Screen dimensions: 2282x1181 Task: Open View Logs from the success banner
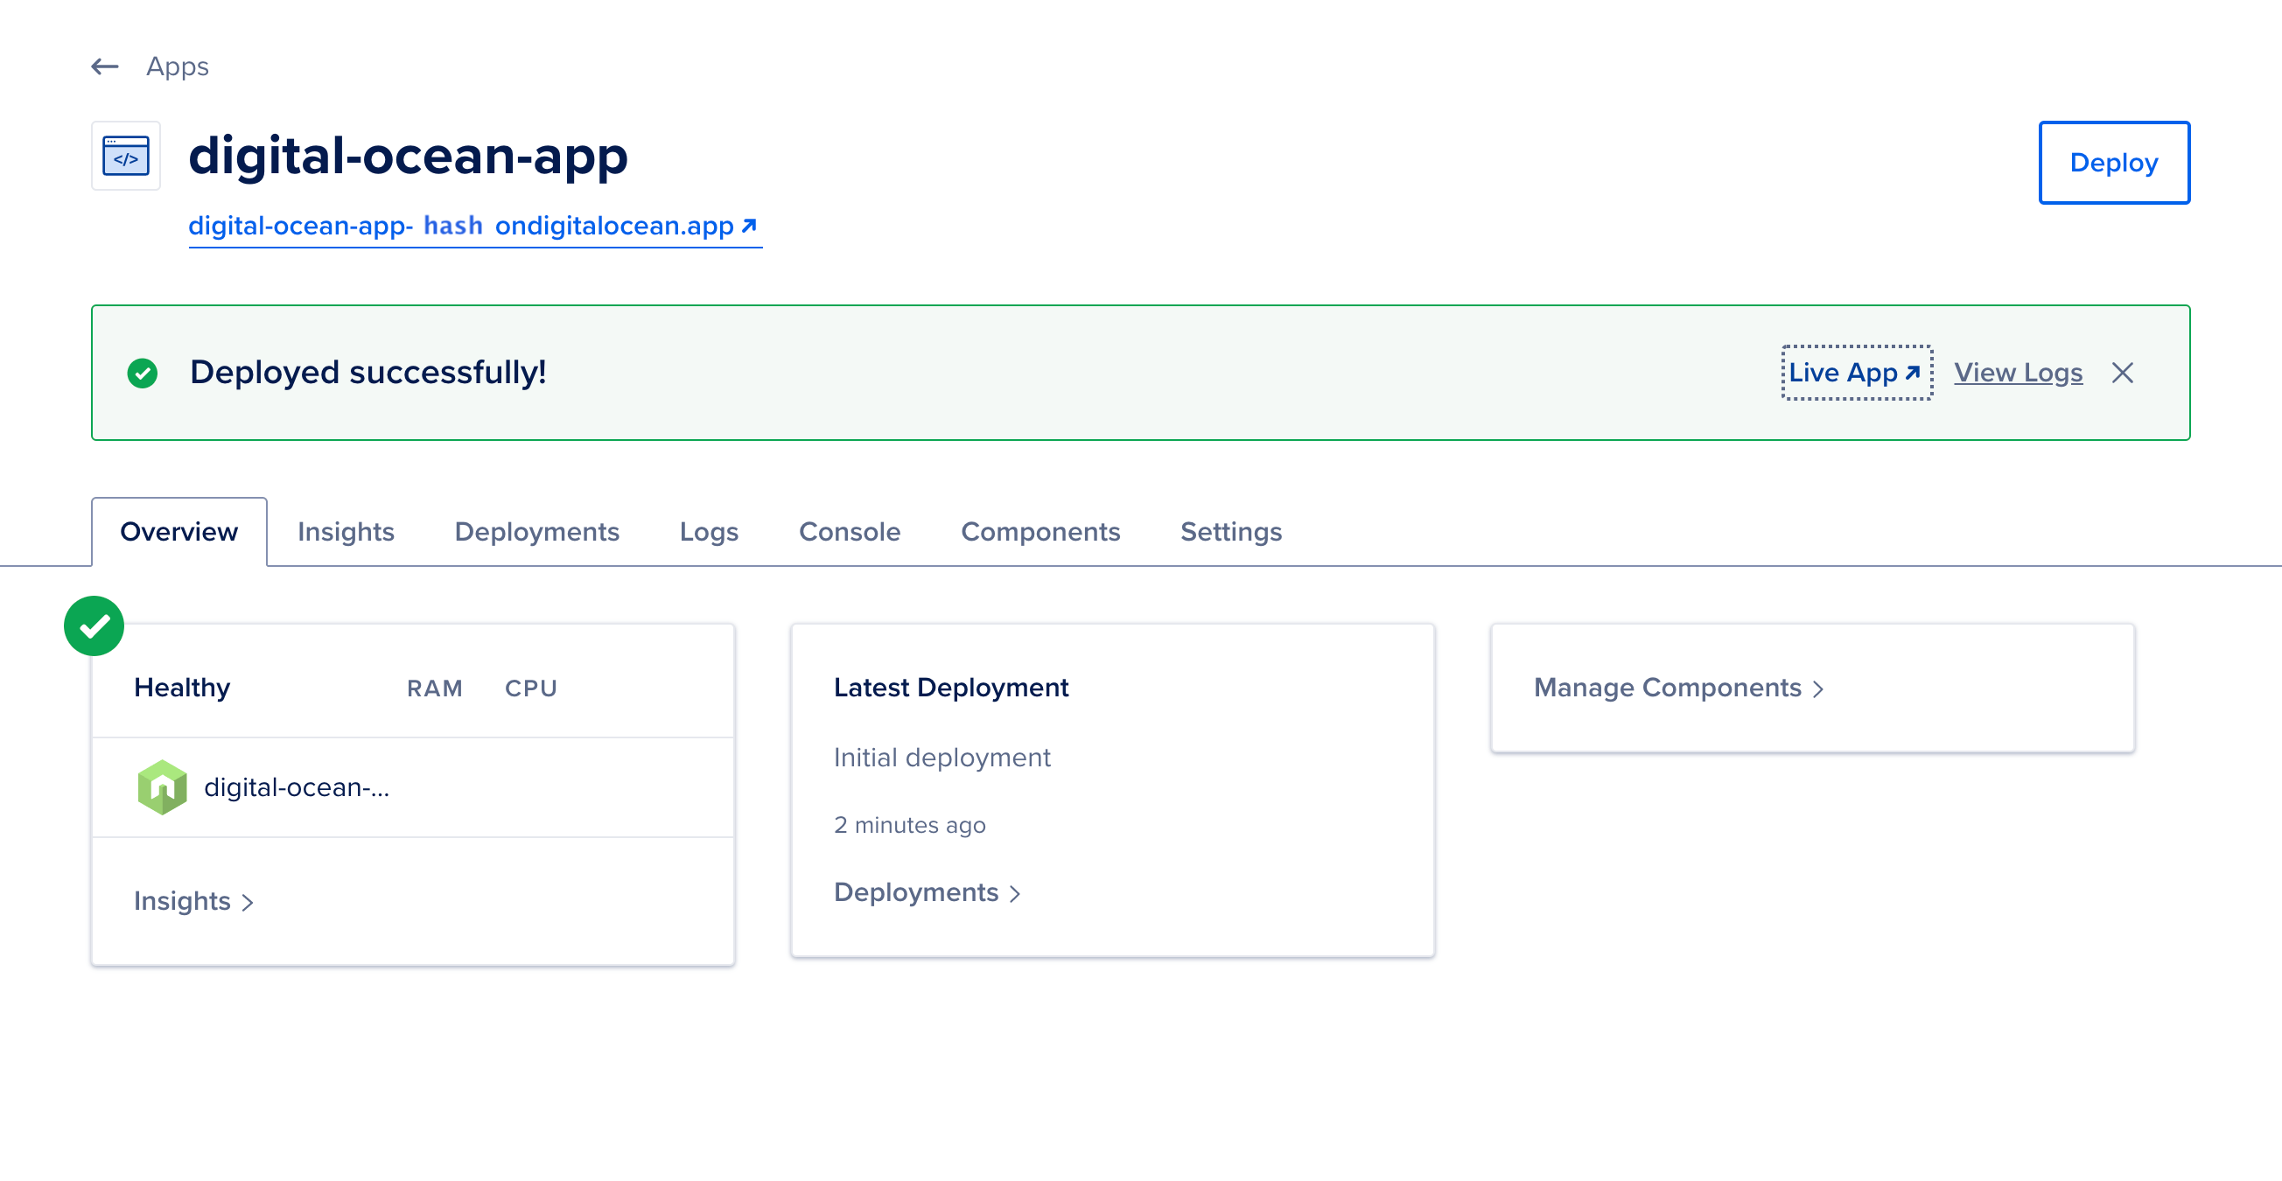point(2019,372)
